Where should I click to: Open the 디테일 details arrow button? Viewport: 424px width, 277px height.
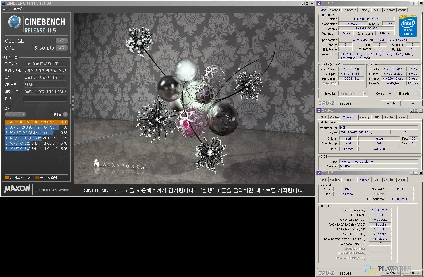click(x=65, y=114)
